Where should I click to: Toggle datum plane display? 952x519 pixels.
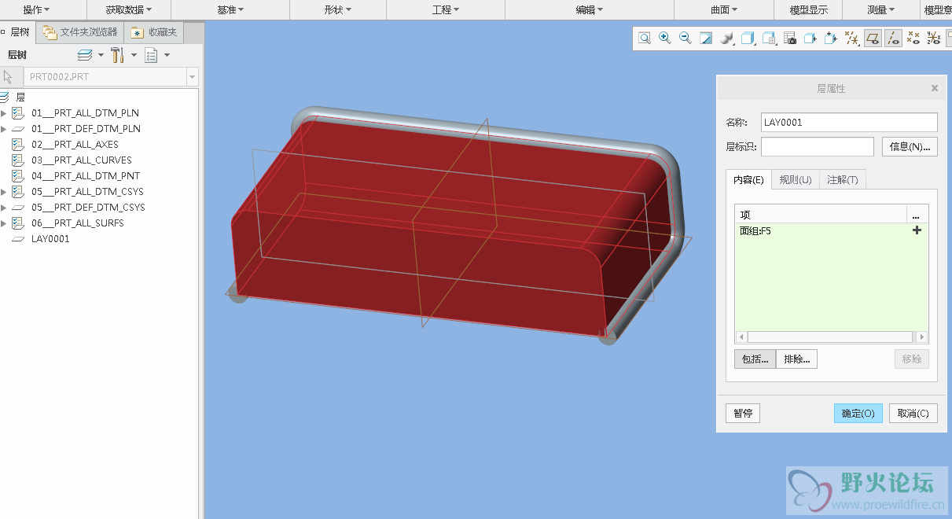(872, 38)
